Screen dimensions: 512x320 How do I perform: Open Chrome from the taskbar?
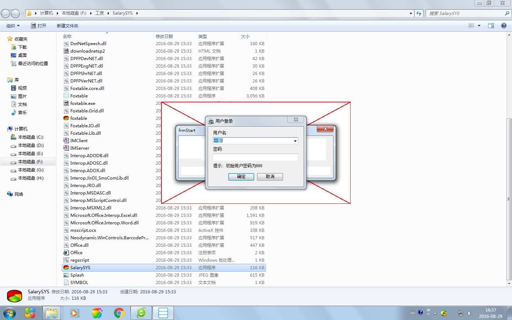(119, 313)
